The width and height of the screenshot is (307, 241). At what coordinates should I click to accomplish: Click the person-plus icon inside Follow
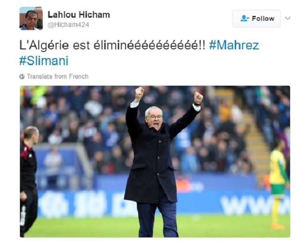(245, 18)
